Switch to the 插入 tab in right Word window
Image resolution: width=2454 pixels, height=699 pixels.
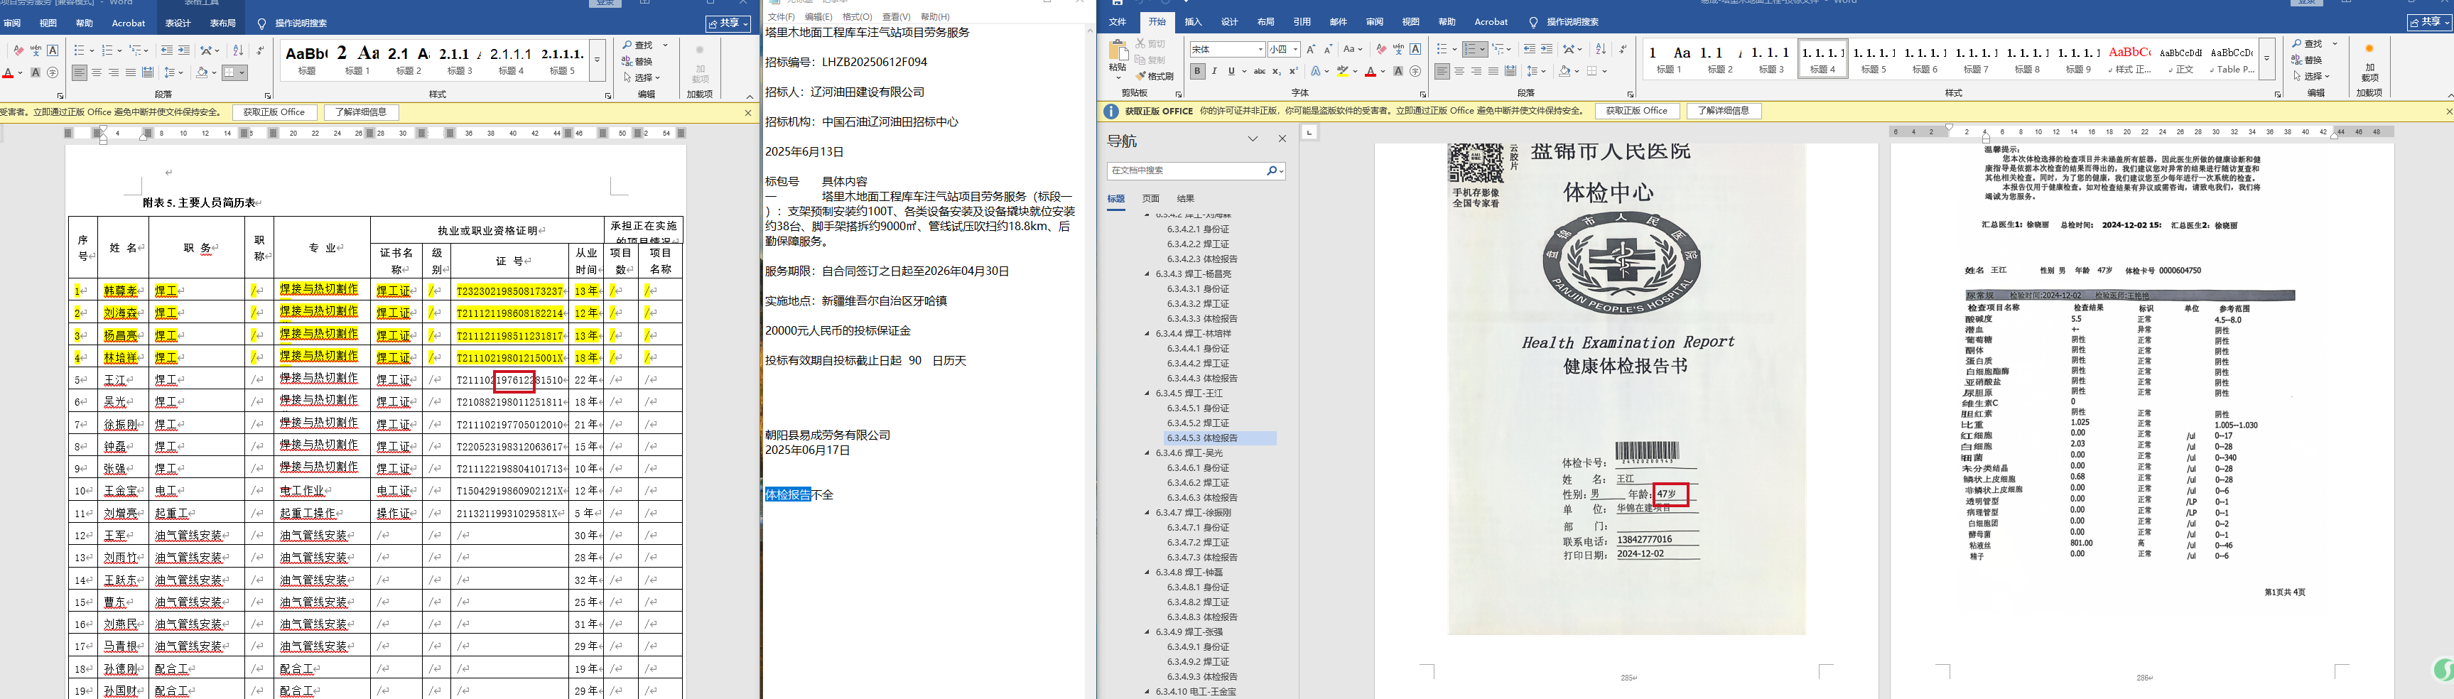click(1193, 22)
